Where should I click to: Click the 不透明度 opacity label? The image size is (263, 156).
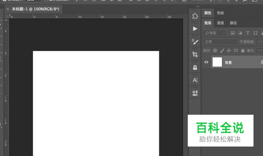pyautogui.click(x=247, y=42)
